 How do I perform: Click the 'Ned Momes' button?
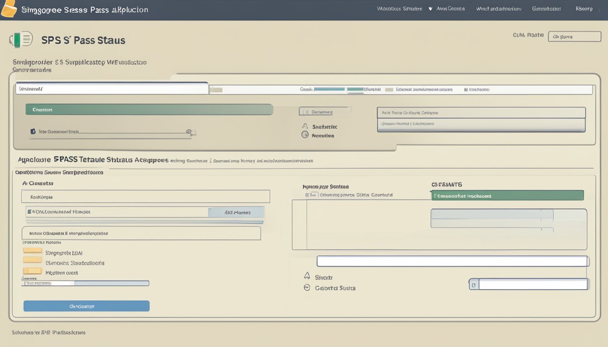[x=236, y=212]
